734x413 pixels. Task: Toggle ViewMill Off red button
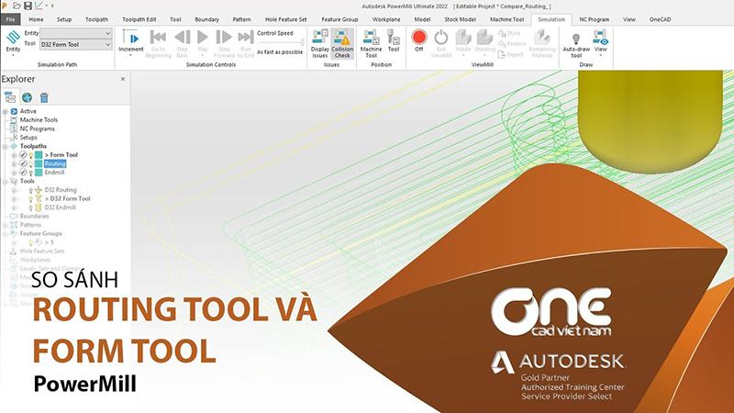click(x=419, y=37)
